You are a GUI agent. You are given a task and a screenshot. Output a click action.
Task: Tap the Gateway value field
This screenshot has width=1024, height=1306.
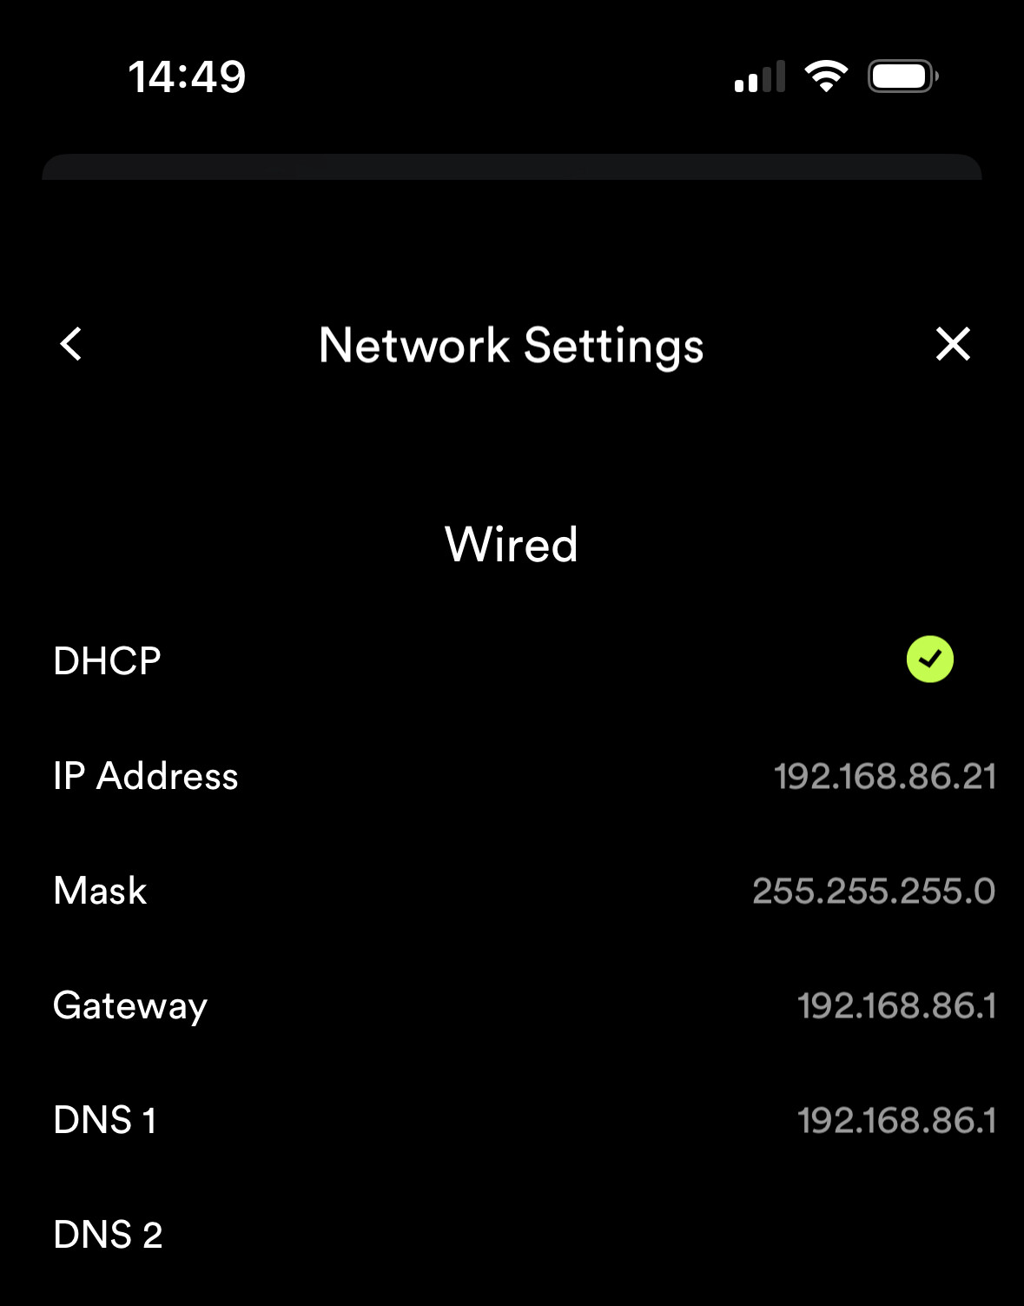point(895,1005)
